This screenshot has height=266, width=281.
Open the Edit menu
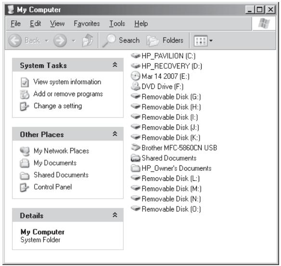(35, 24)
